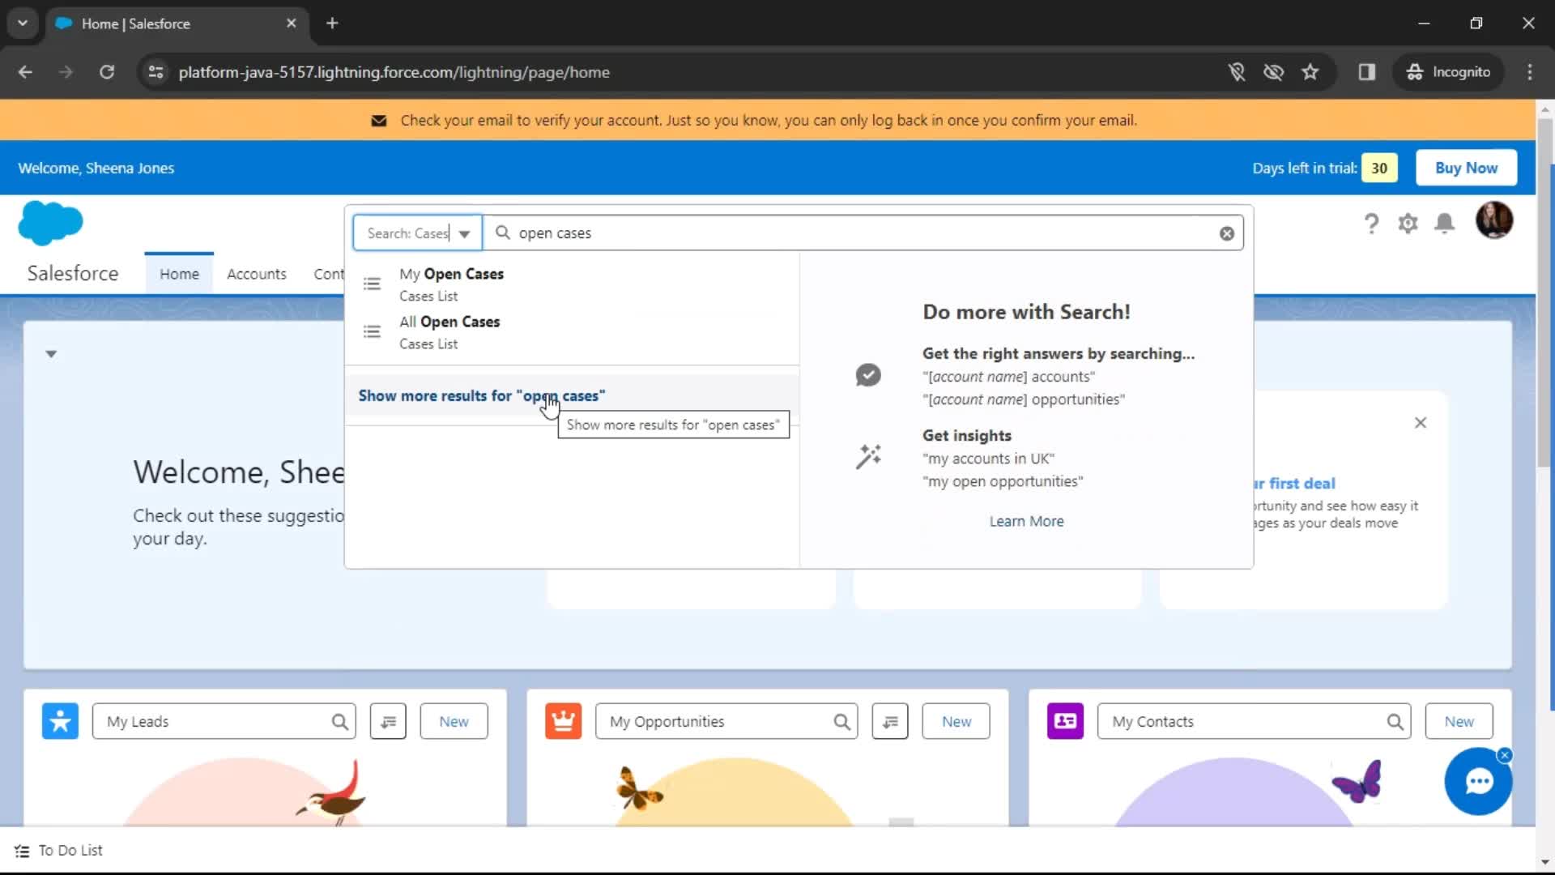1555x875 pixels.
Task: Click the camera blocked icon in address bar
Action: (x=1237, y=72)
